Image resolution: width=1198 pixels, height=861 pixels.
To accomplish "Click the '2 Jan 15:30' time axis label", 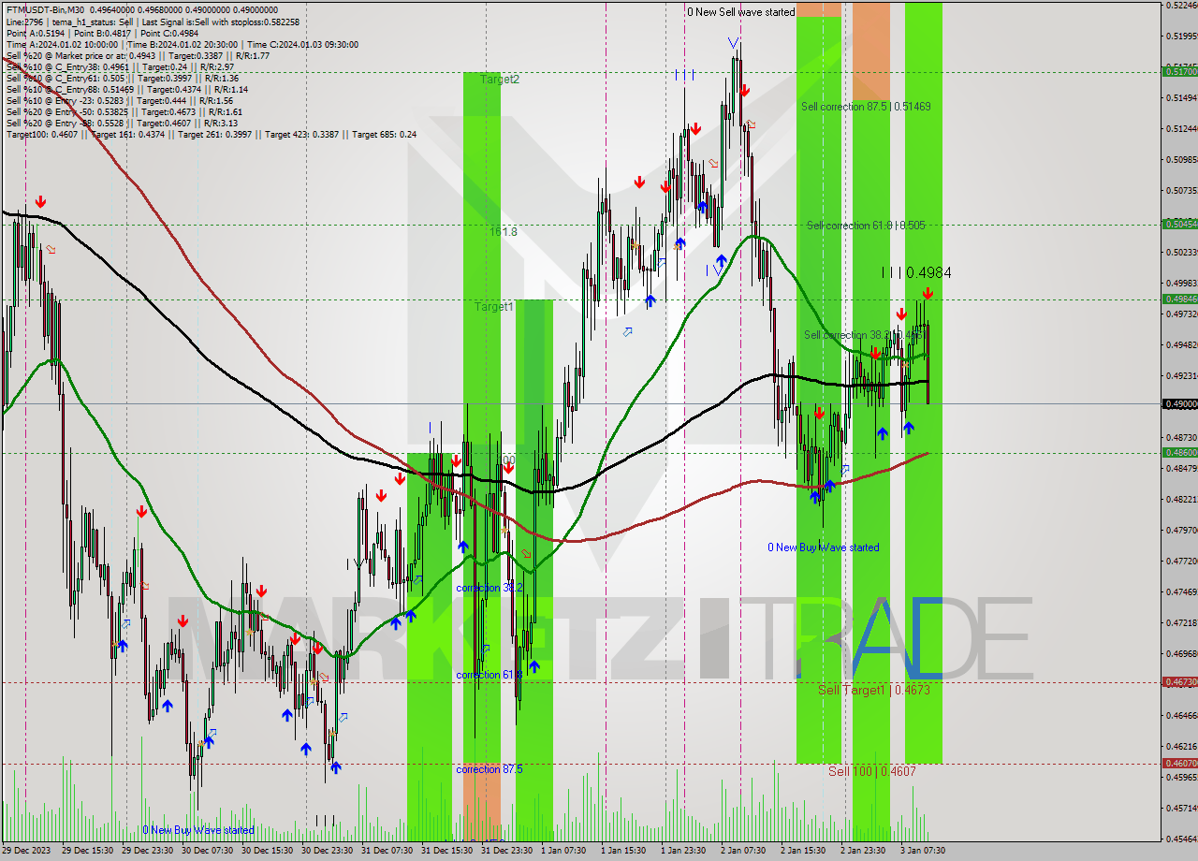I will [x=803, y=851].
